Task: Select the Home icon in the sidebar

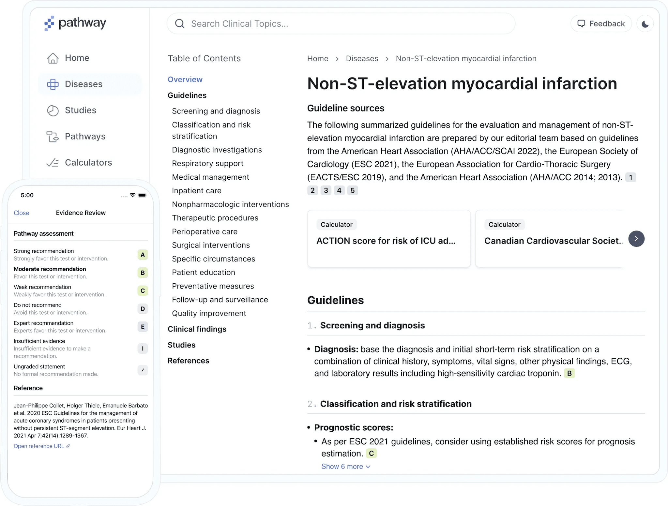Action: (x=53, y=58)
